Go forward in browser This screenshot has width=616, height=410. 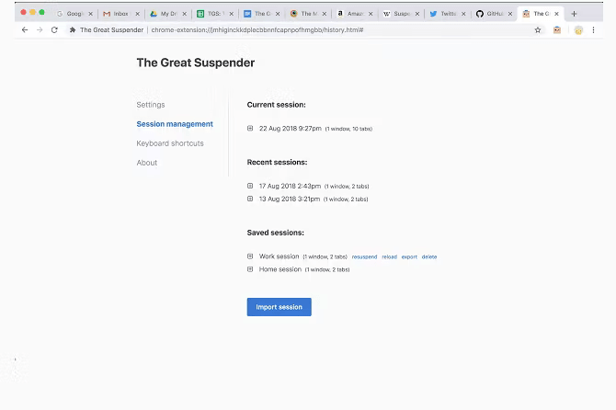click(40, 29)
